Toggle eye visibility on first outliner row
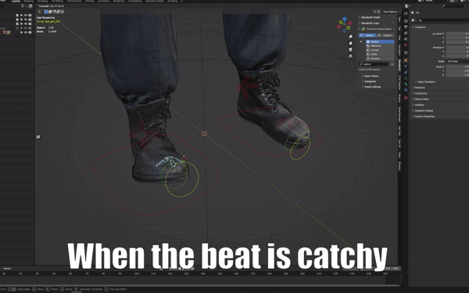The image size is (469, 293). coord(26,16)
